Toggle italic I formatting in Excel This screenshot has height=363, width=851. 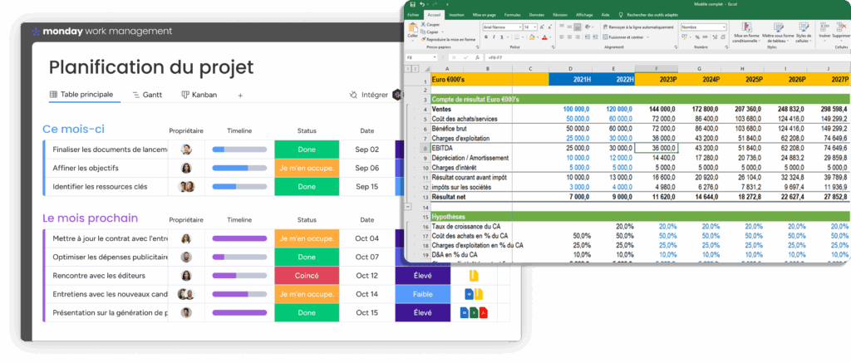pyautogui.click(x=494, y=37)
